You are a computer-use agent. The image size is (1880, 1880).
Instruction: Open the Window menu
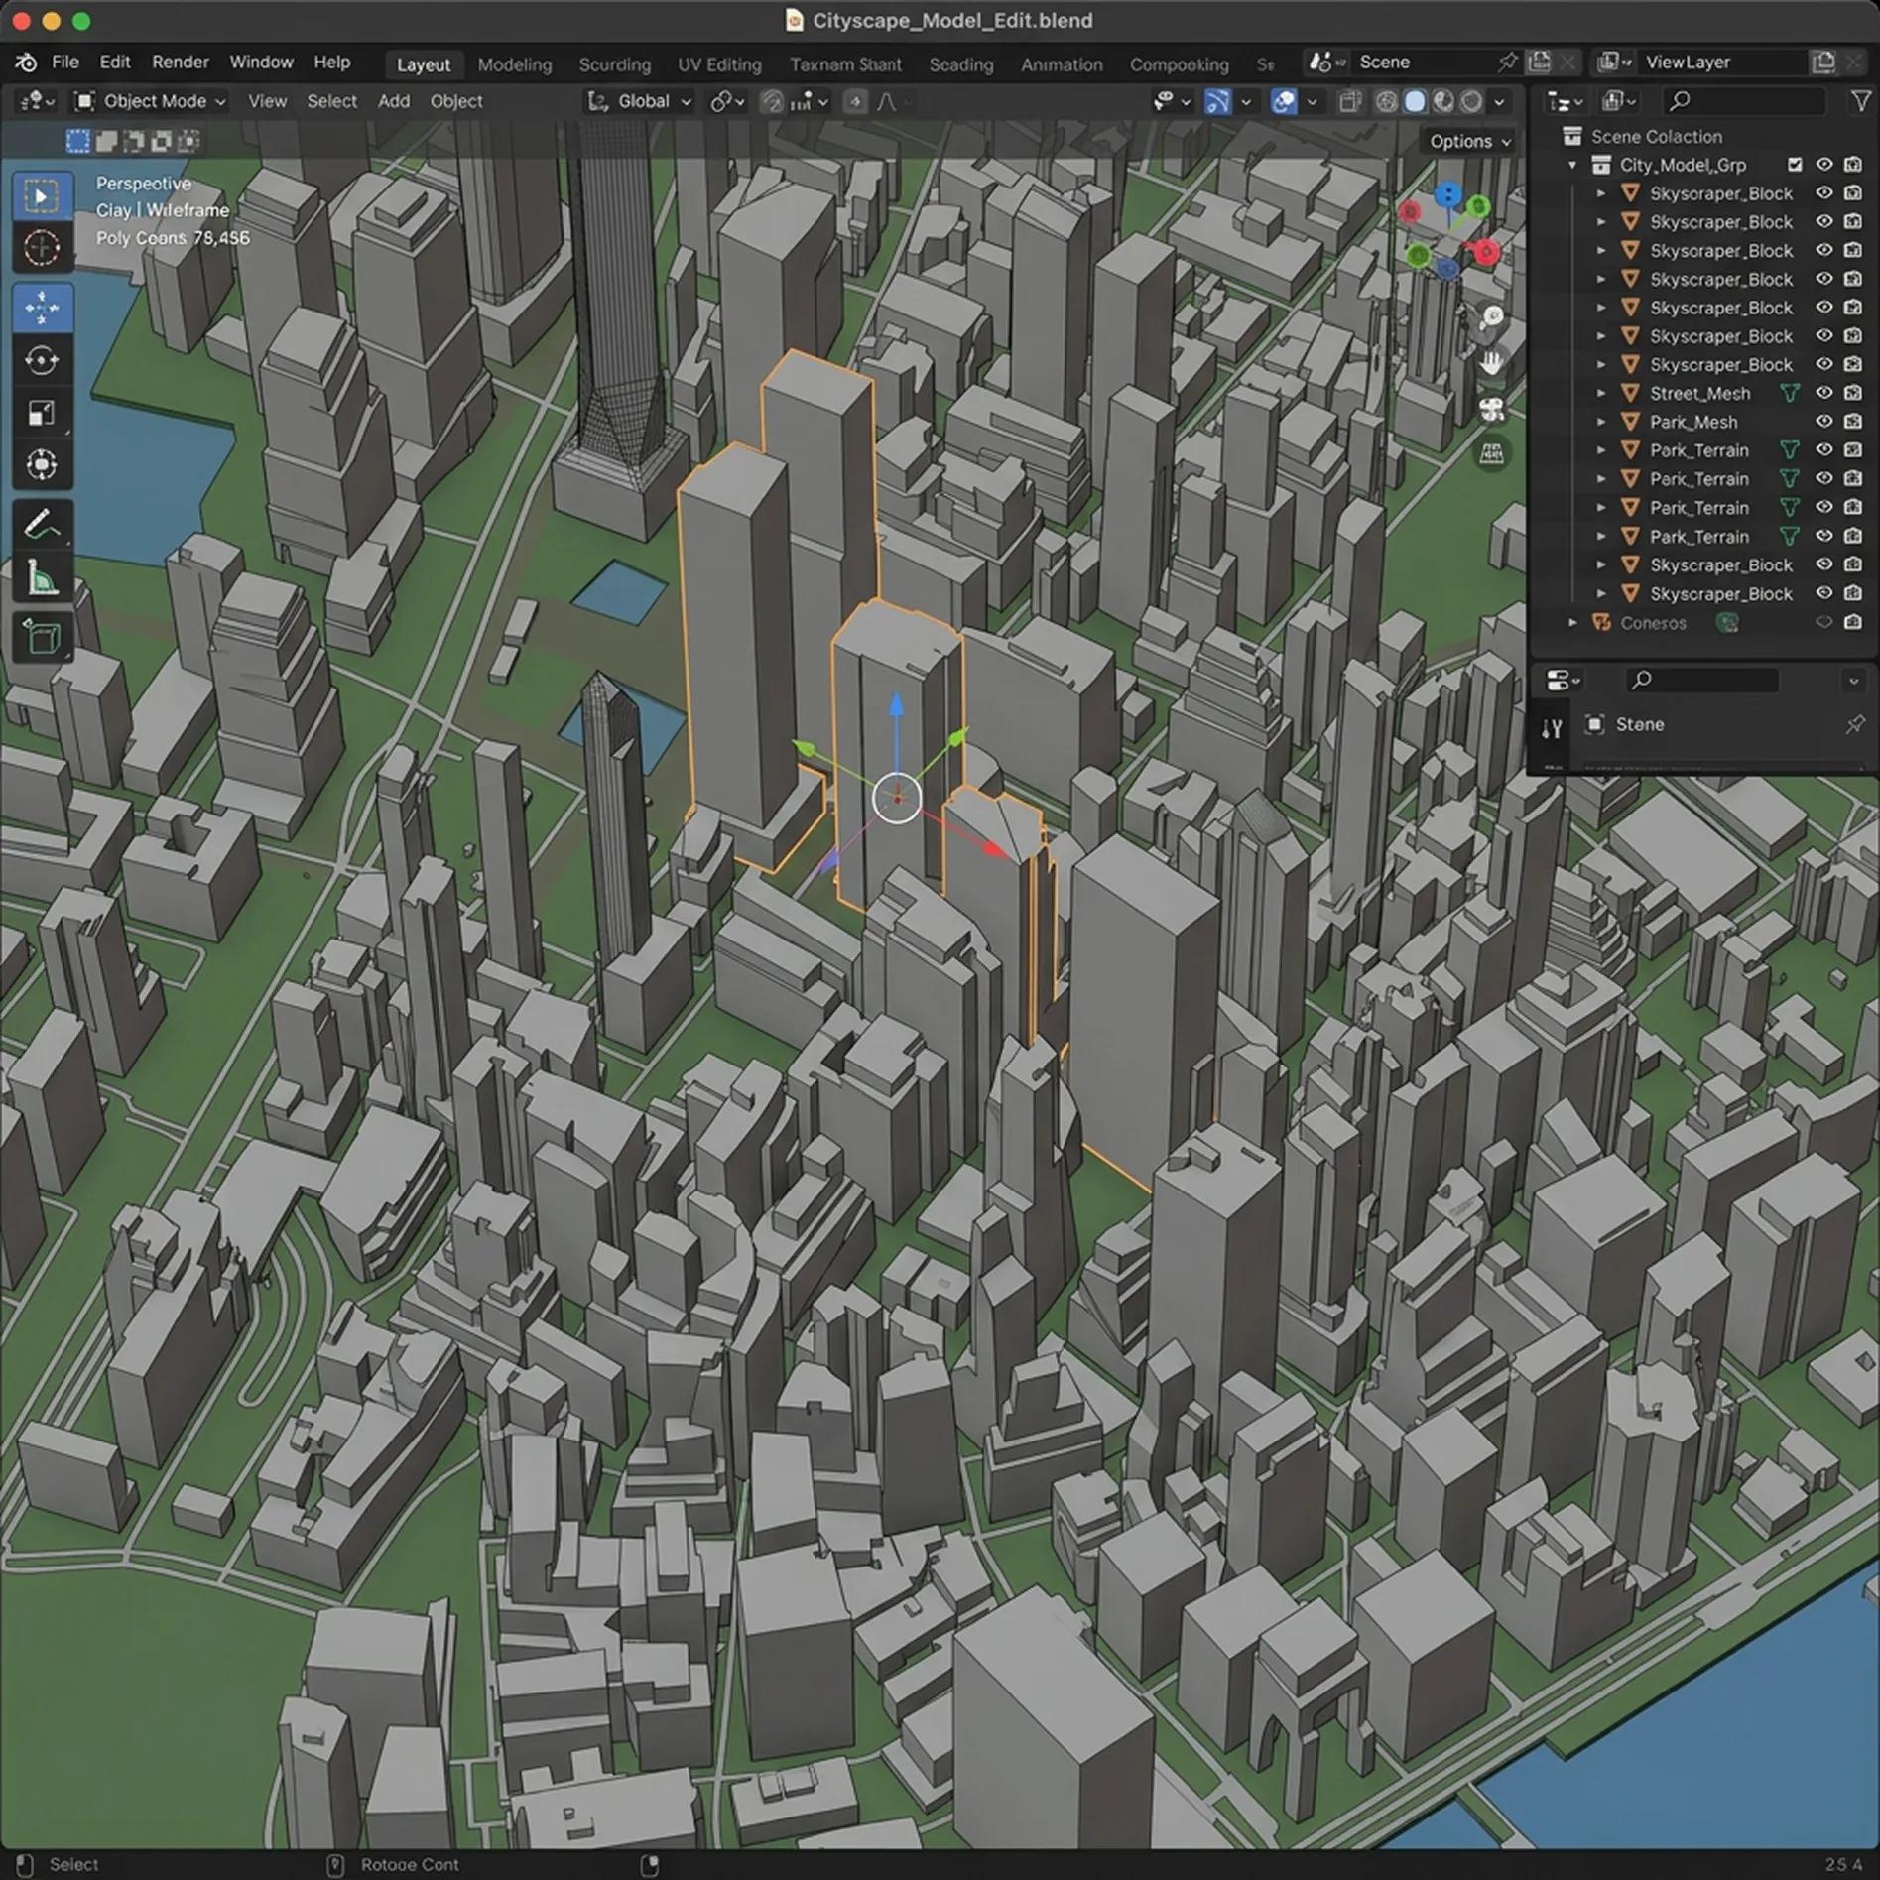coord(262,63)
